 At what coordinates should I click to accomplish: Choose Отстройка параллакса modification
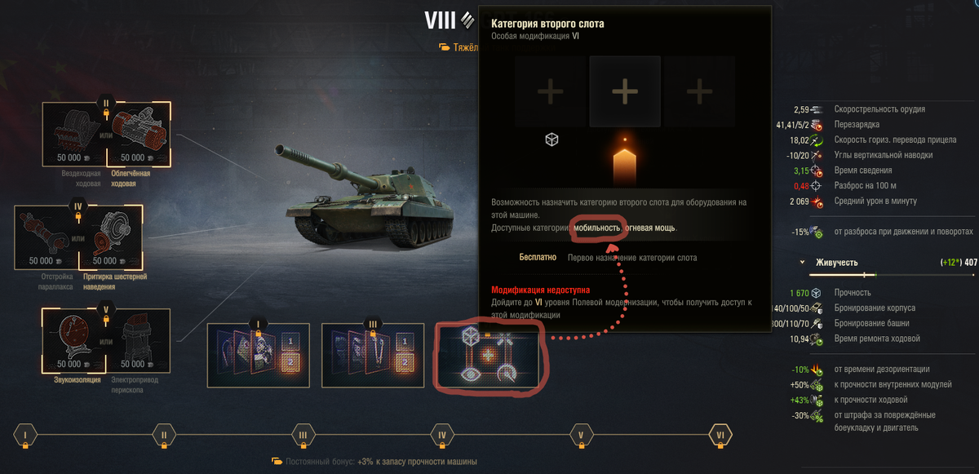[x=47, y=237]
